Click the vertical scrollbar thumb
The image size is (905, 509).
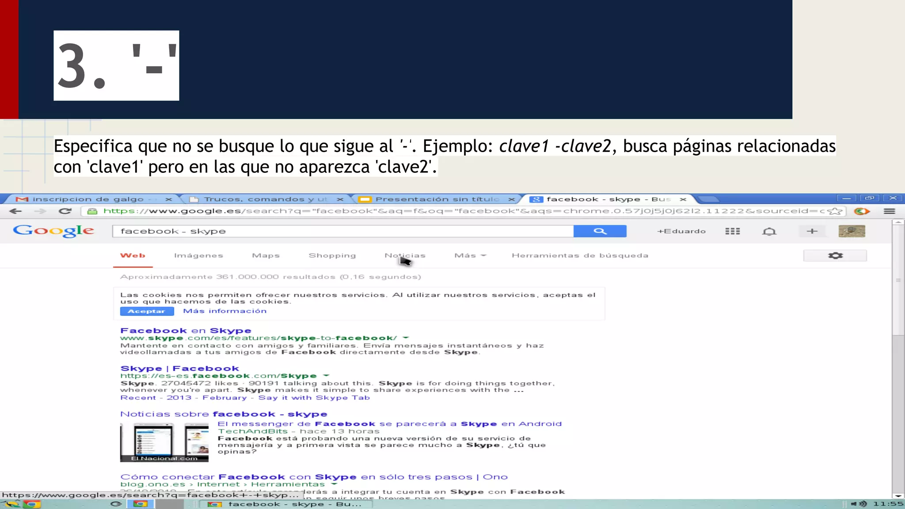tap(898, 281)
